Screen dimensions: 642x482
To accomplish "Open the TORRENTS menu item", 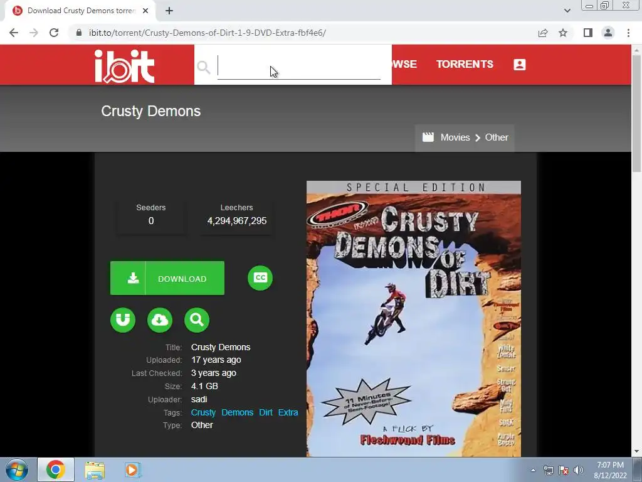I will tap(465, 65).
